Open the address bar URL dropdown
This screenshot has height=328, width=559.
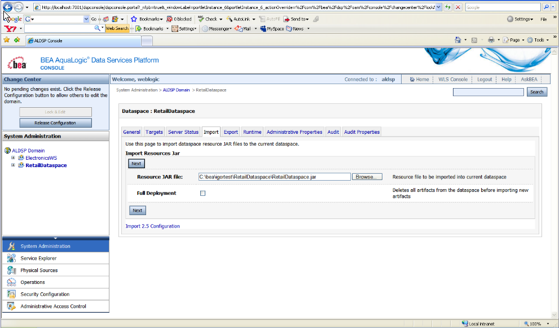[x=438, y=7]
